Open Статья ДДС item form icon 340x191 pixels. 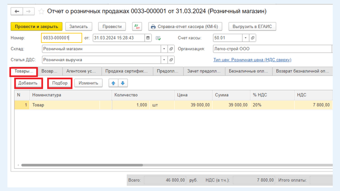coord(171,60)
